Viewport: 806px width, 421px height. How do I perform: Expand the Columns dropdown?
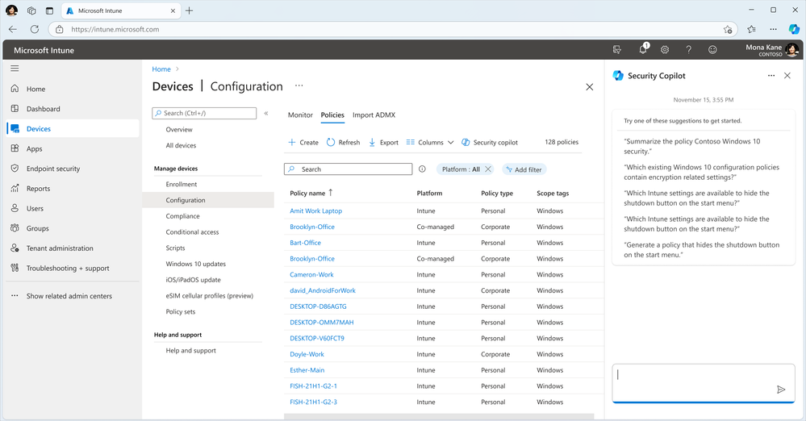tap(430, 143)
